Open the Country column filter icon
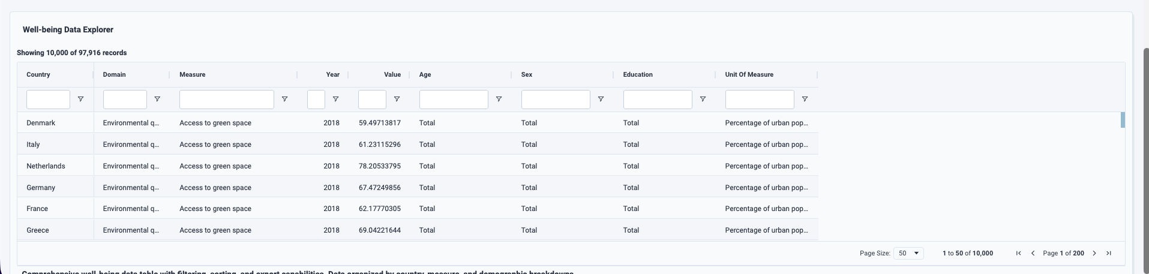1149x274 pixels. (x=80, y=100)
